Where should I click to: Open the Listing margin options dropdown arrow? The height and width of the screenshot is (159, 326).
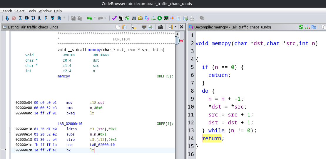176,27
